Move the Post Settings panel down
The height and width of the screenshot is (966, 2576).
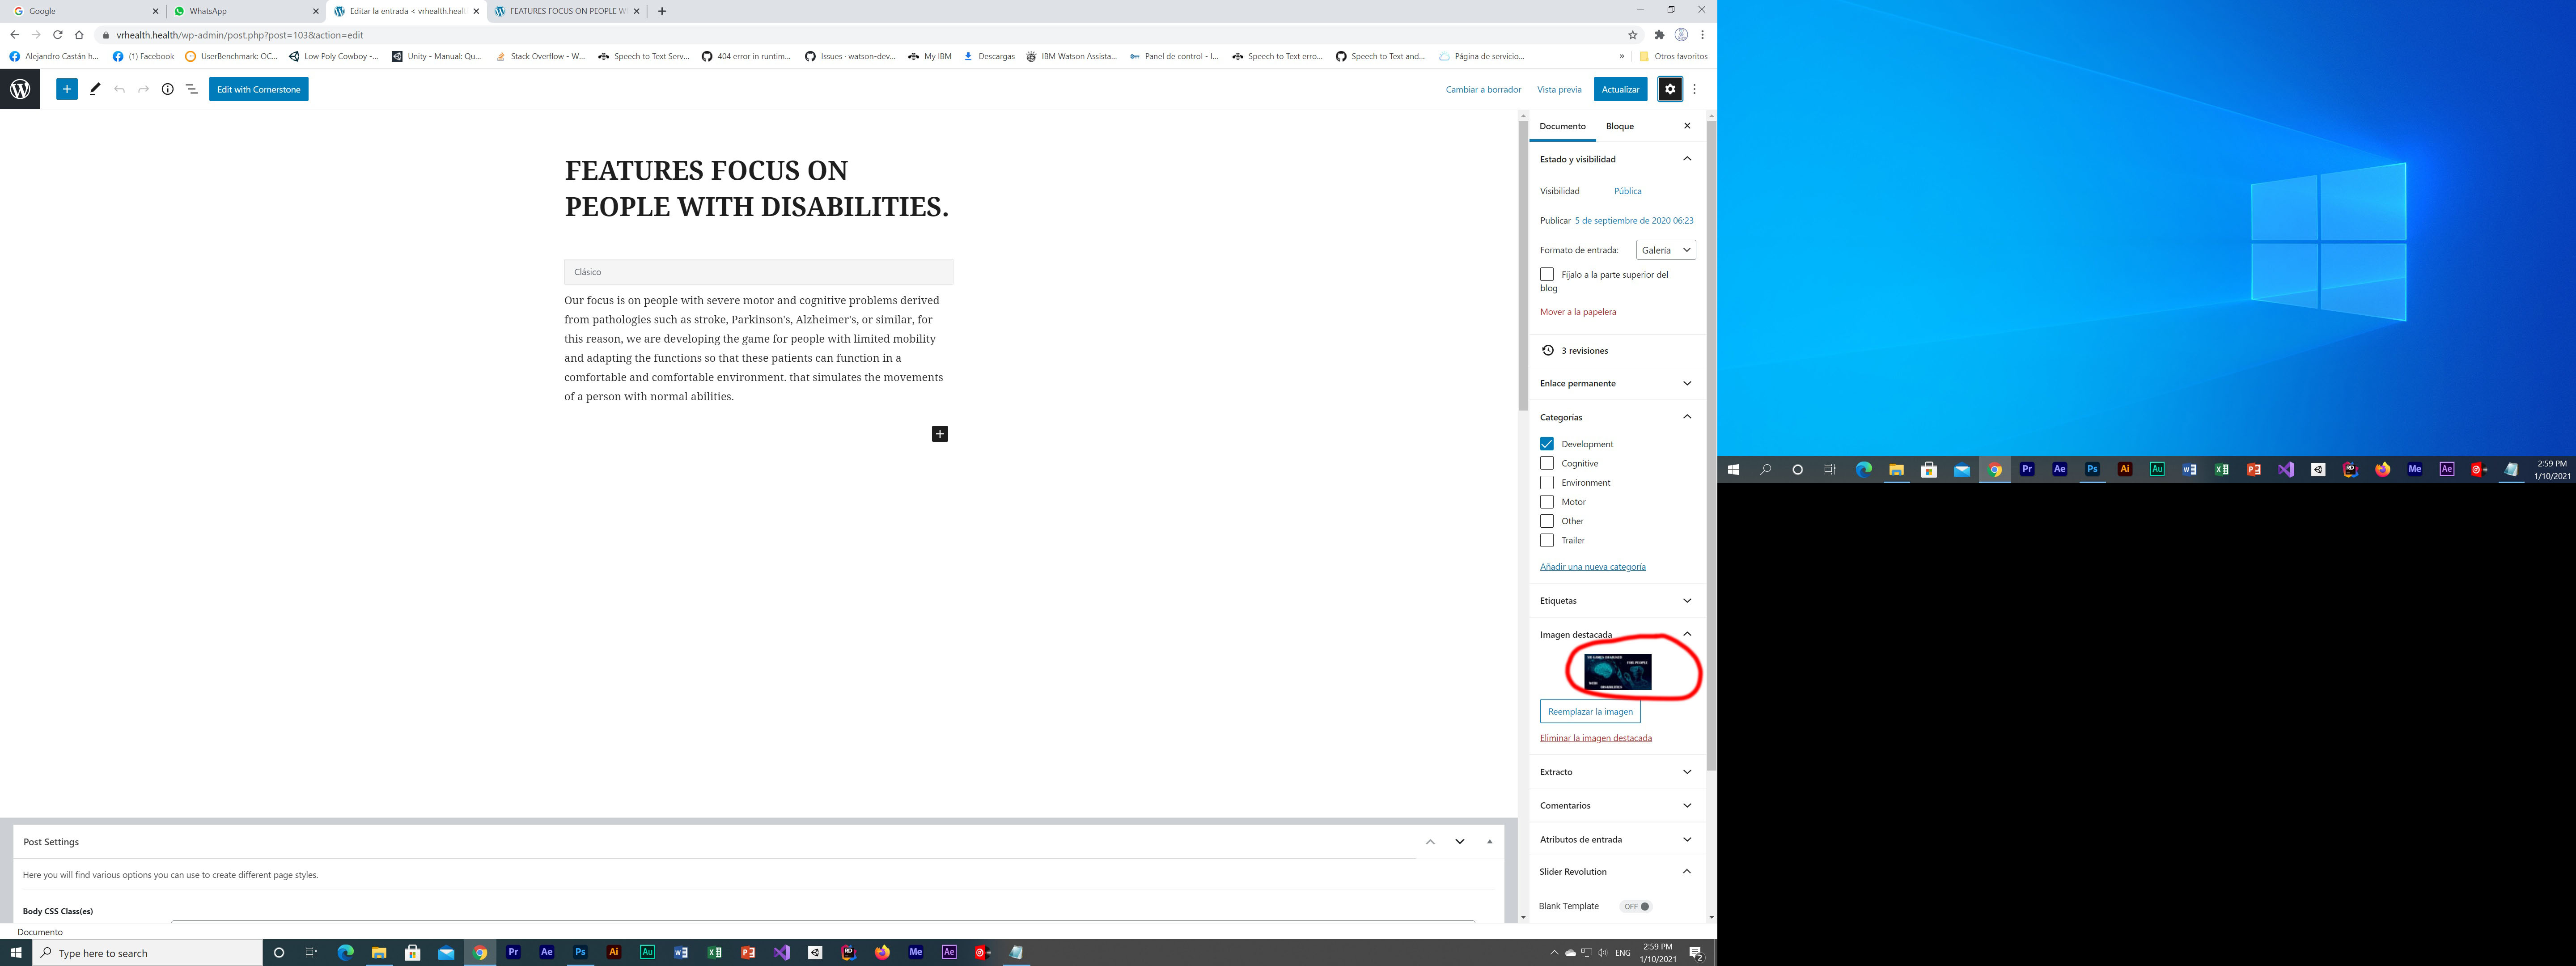(x=1460, y=842)
